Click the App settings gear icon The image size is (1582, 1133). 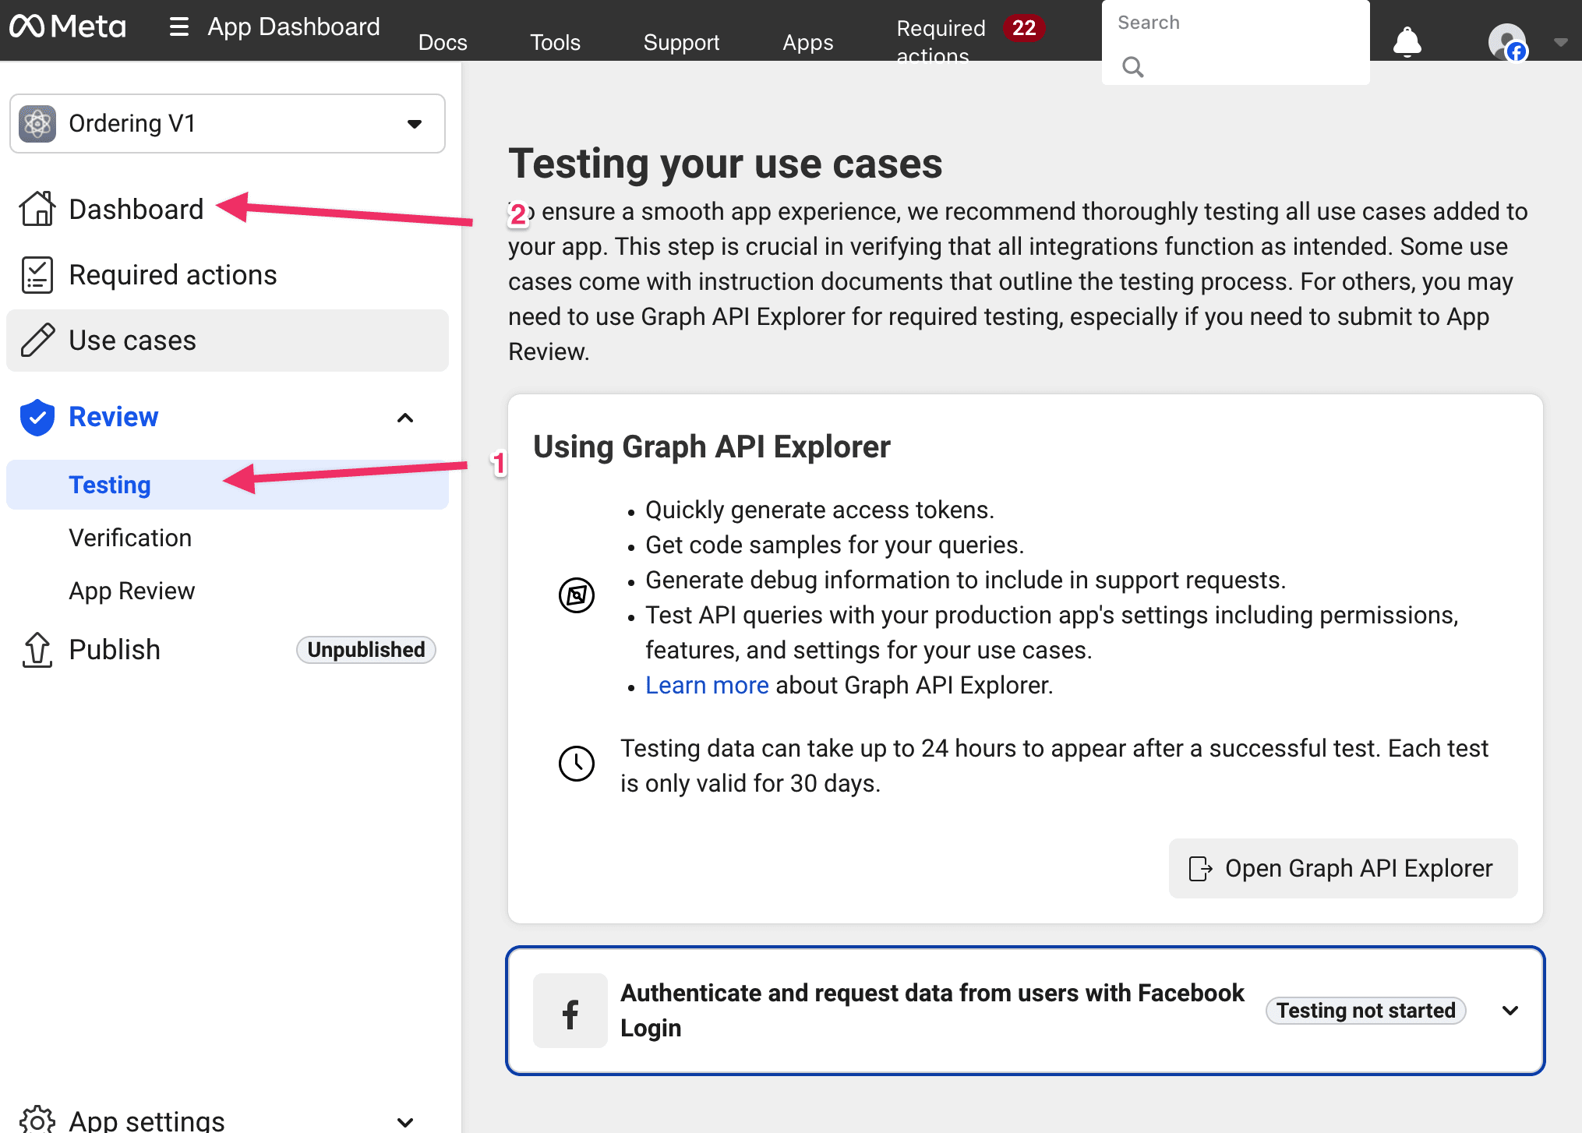(37, 1121)
